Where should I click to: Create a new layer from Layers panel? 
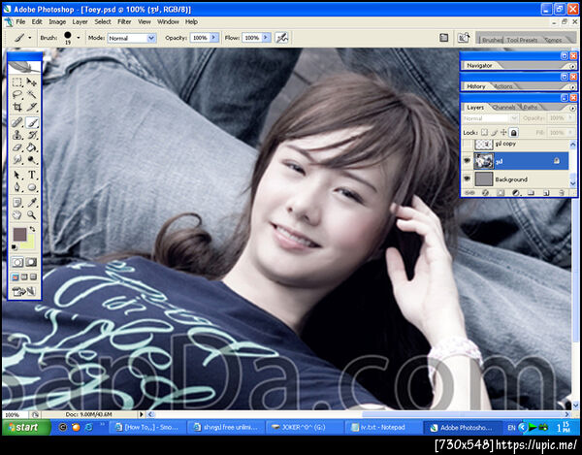pyautogui.click(x=546, y=193)
